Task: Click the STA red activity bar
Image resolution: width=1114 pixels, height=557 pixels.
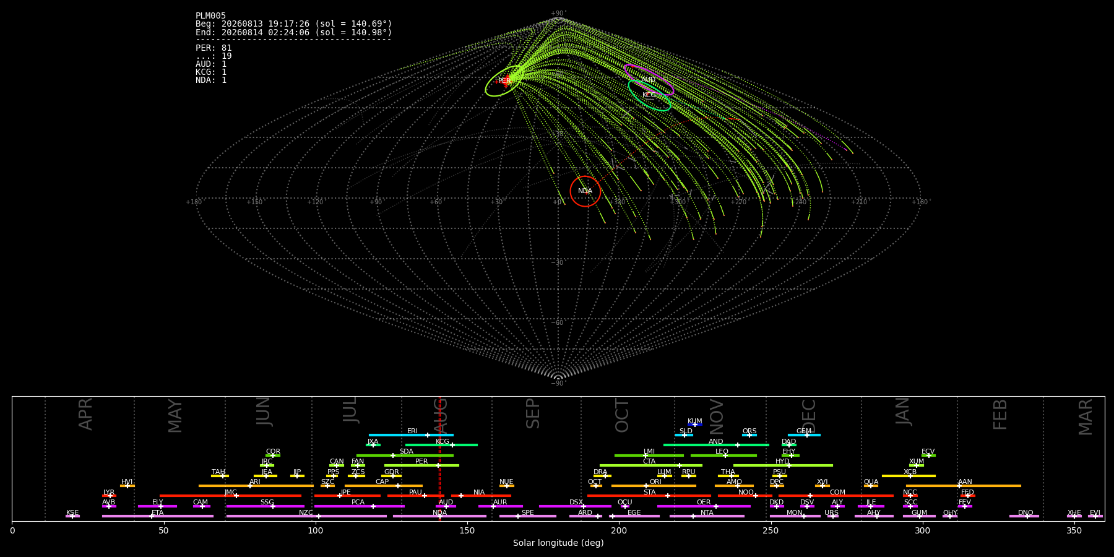Action: pyautogui.click(x=649, y=496)
